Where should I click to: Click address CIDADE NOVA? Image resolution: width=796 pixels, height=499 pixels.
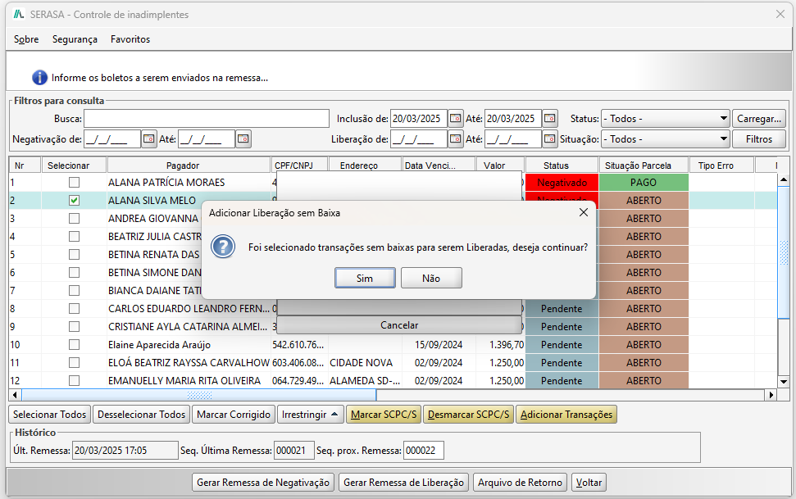pos(361,362)
